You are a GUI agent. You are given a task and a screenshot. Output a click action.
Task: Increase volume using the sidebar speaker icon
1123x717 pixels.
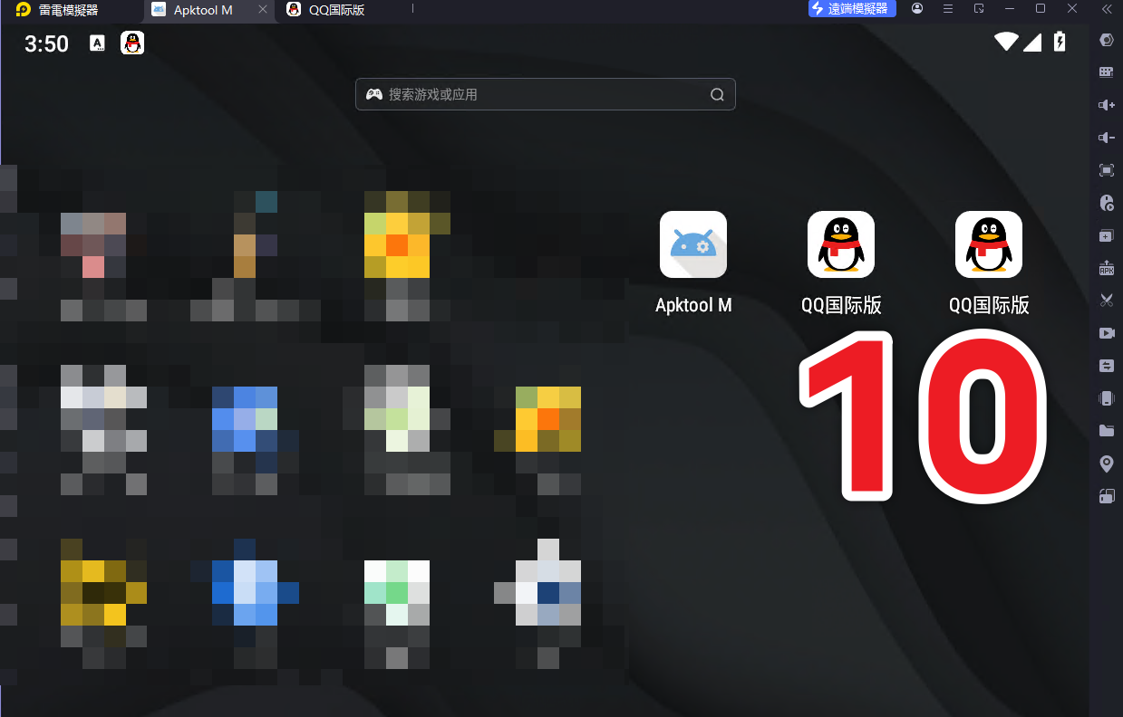point(1106,105)
